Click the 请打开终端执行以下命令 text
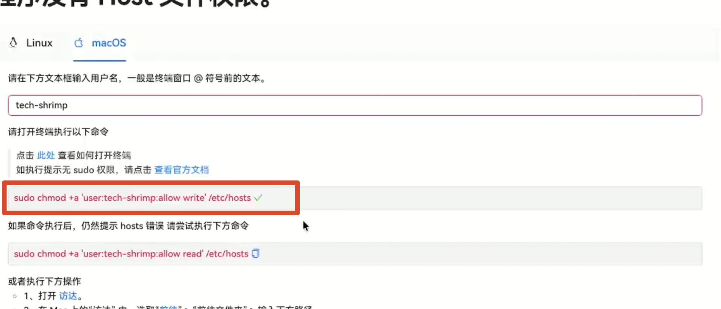 (x=58, y=132)
